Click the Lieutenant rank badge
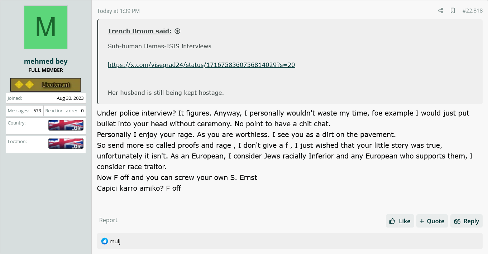Viewport: 488px width, 254px height. click(x=46, y=85)
